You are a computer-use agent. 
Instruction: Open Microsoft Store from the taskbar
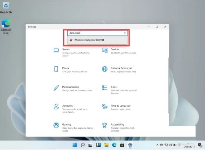pos(122,145)
